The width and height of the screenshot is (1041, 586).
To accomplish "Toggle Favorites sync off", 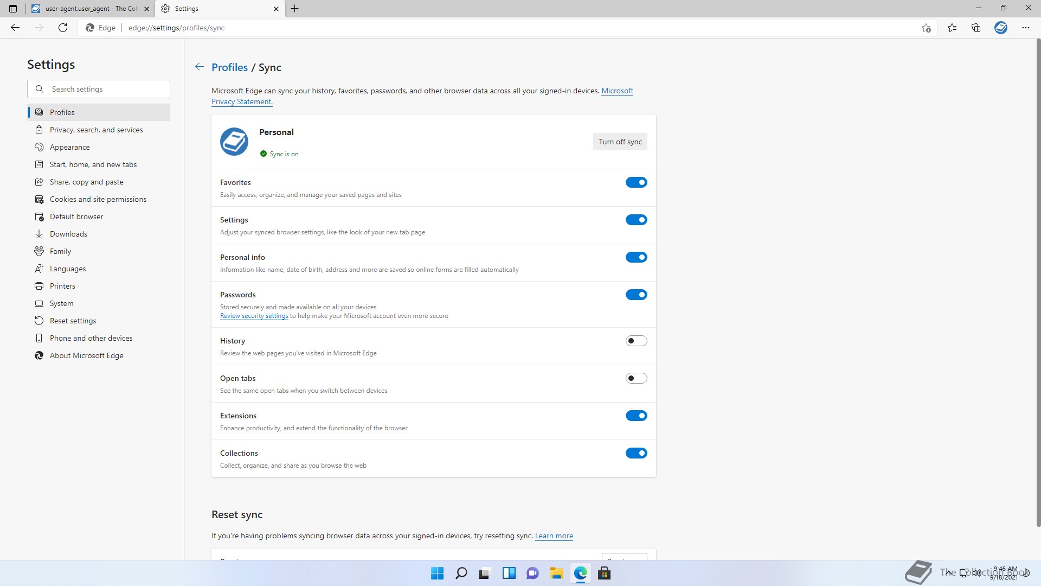I will click(637, 182).
